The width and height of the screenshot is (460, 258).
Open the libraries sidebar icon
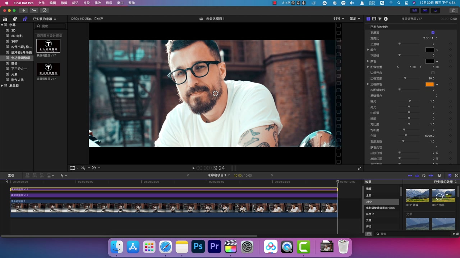[5, 19]
